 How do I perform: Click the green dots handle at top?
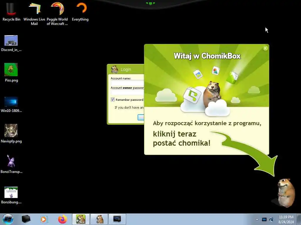(150, 3)
